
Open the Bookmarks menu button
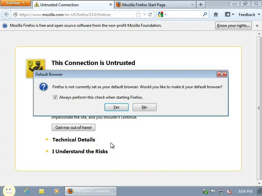pyautogui.click(x=229, y=14)
